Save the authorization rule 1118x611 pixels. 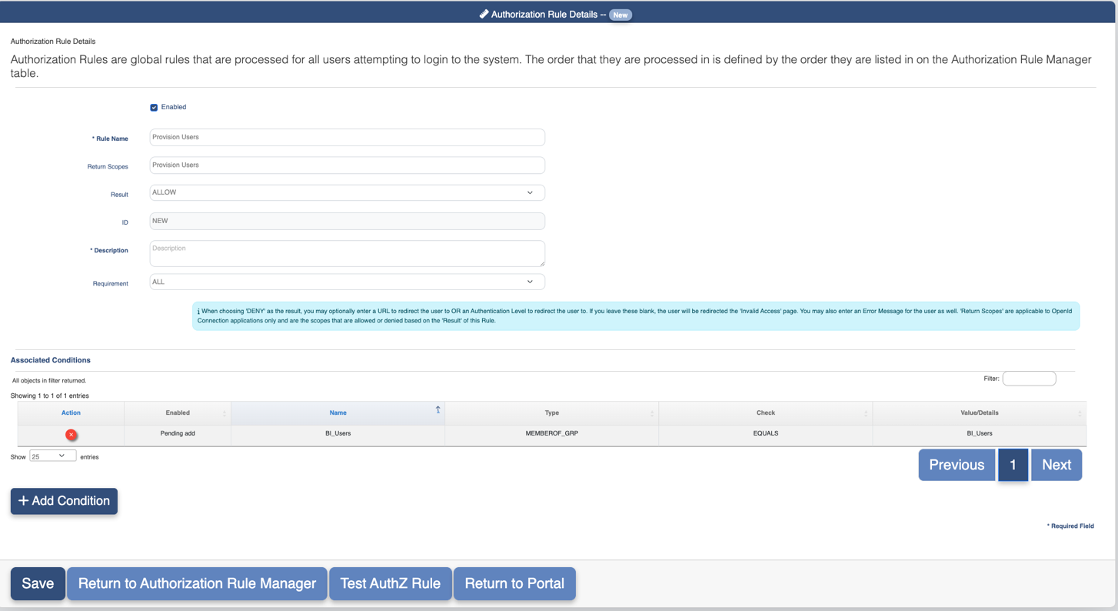pyautogui.click(x=38, y=583)
